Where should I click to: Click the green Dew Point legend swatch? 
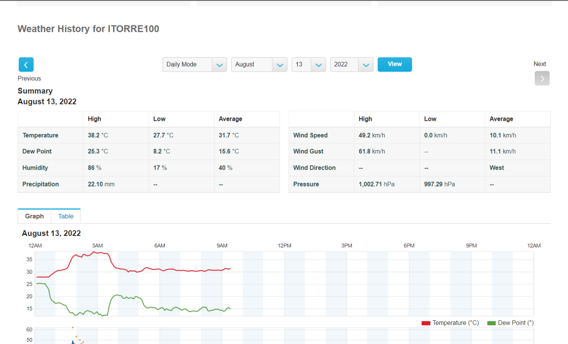[x=491, y=323]
